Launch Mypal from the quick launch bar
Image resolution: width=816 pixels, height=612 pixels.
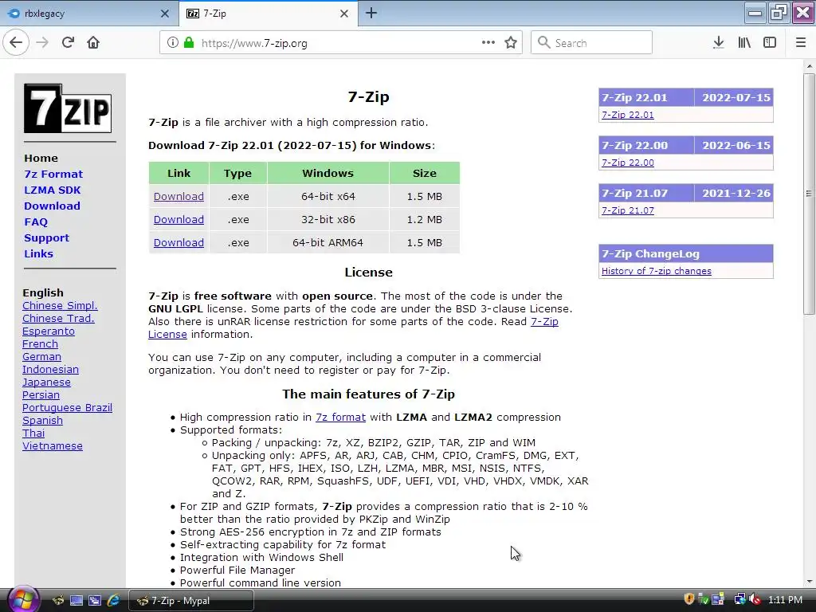(57, 601)
